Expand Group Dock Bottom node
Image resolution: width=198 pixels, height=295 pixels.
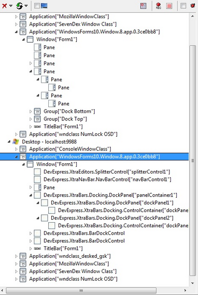(31, 112)
